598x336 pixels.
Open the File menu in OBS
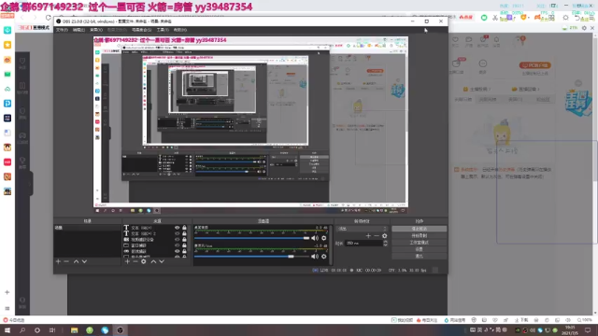pos(62,30)
